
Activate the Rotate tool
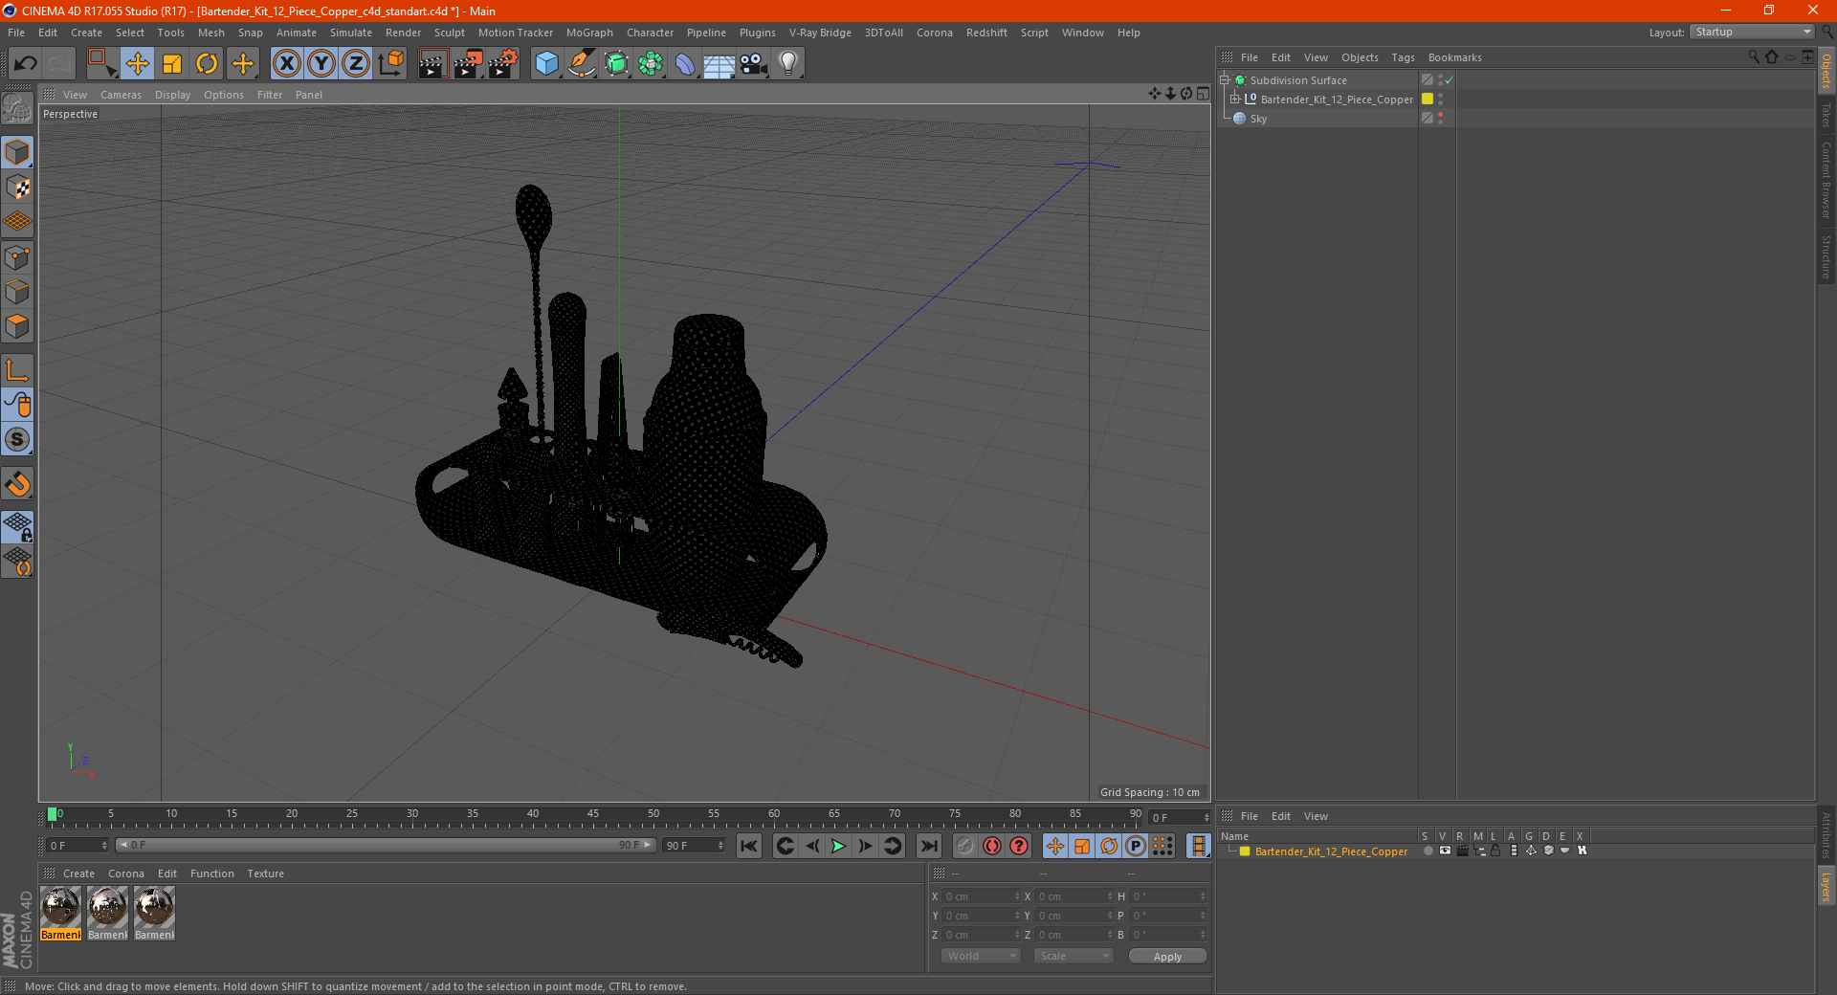(x=207, y=64)
